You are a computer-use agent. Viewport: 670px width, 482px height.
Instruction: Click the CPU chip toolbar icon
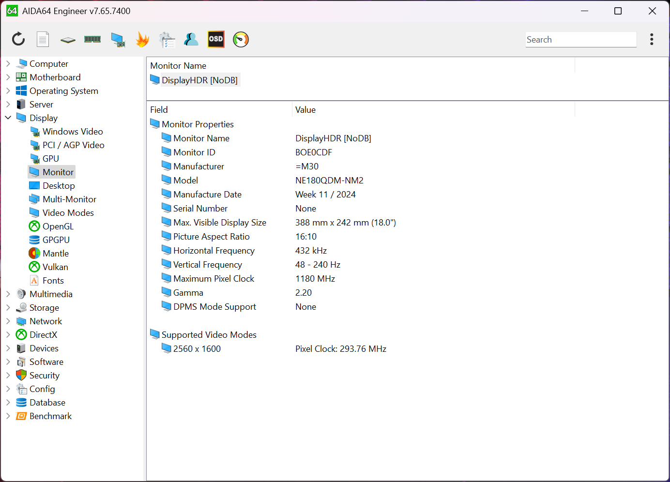pos(68,40)
